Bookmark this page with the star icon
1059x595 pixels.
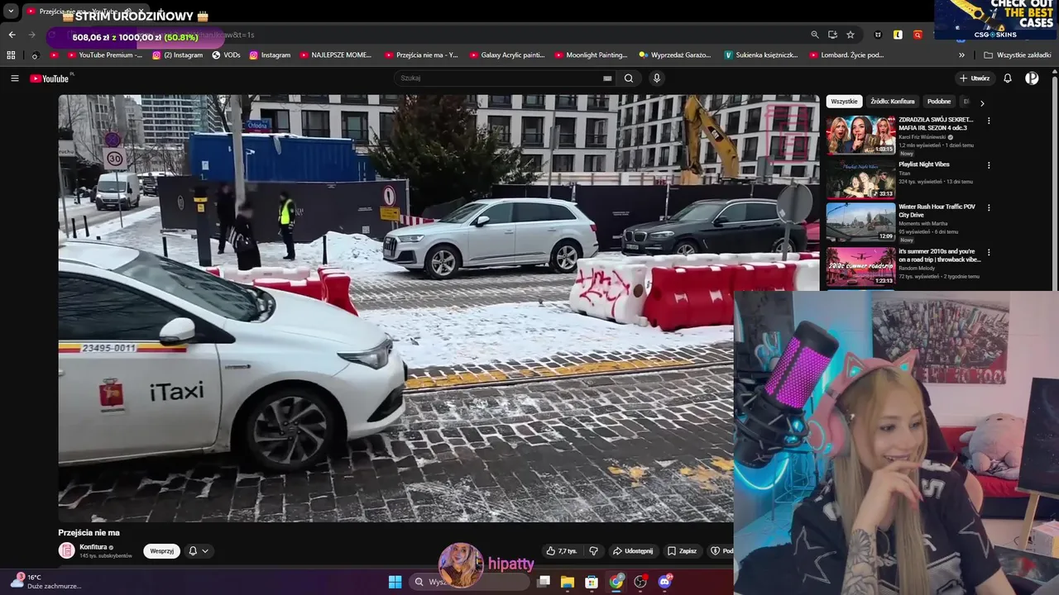point(851,35)
